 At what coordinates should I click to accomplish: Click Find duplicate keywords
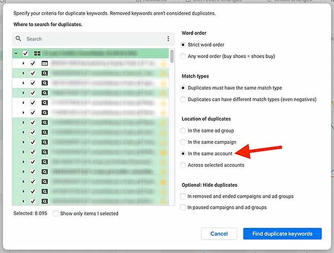[282, 233]
